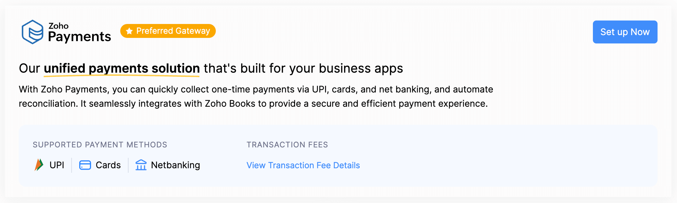Click the small "Zoho" text above Payments
This screenshot has width=677, height=203.
pos(58,26)
